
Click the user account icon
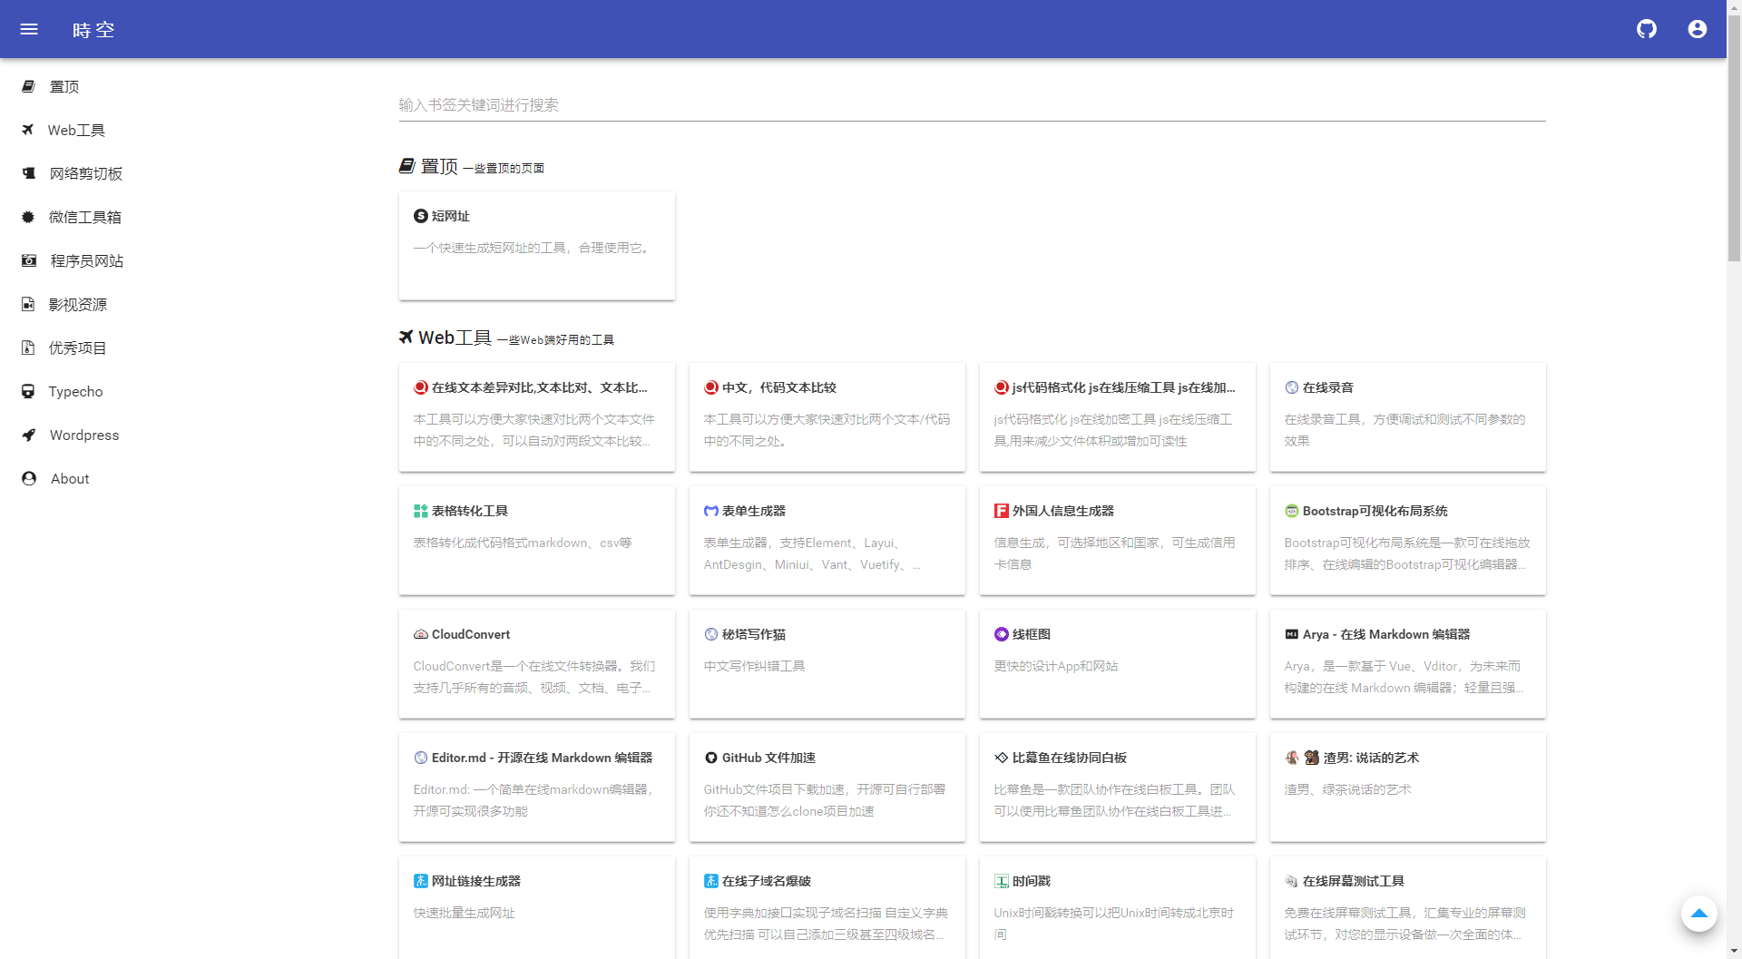(1697, 29)
